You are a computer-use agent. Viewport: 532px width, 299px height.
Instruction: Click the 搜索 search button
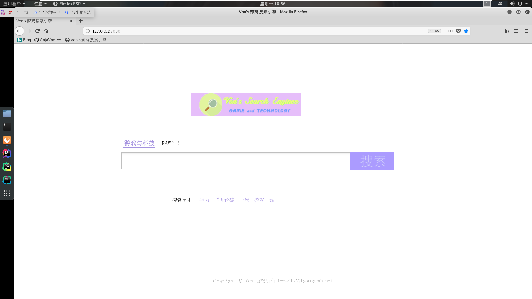point(372,161)
